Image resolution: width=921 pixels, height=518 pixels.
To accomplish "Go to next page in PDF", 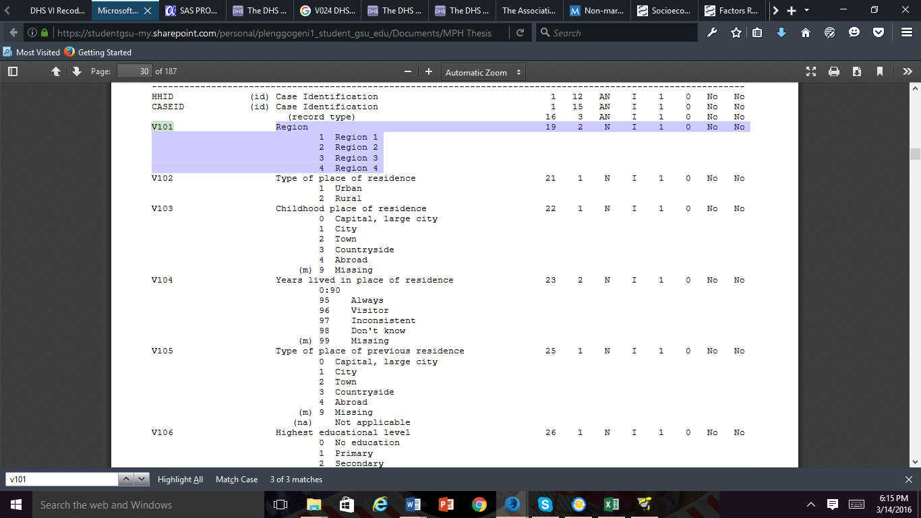I will pyautogui.click(x=76, y=71).
